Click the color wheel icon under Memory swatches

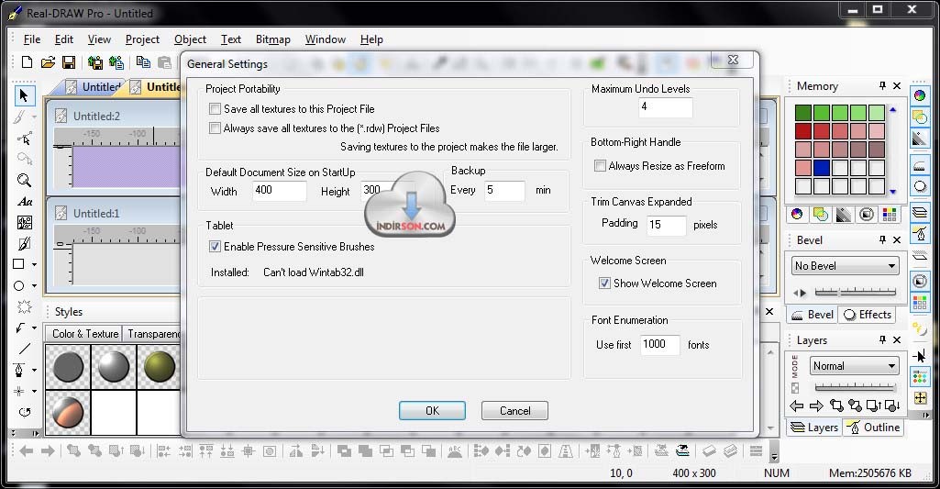point(797,214)
